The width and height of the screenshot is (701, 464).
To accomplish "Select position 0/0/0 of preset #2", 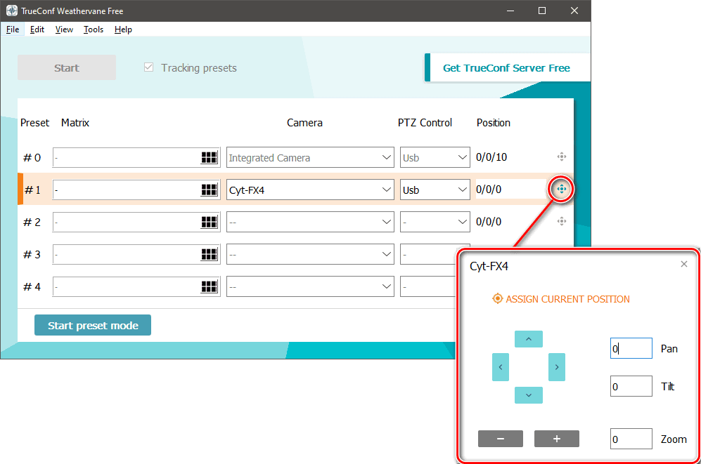I will point(489,222).
